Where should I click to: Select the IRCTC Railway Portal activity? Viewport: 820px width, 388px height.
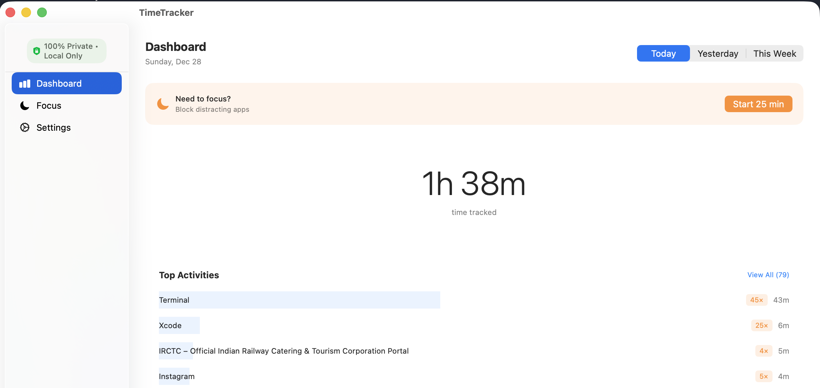tap(283, 351)
